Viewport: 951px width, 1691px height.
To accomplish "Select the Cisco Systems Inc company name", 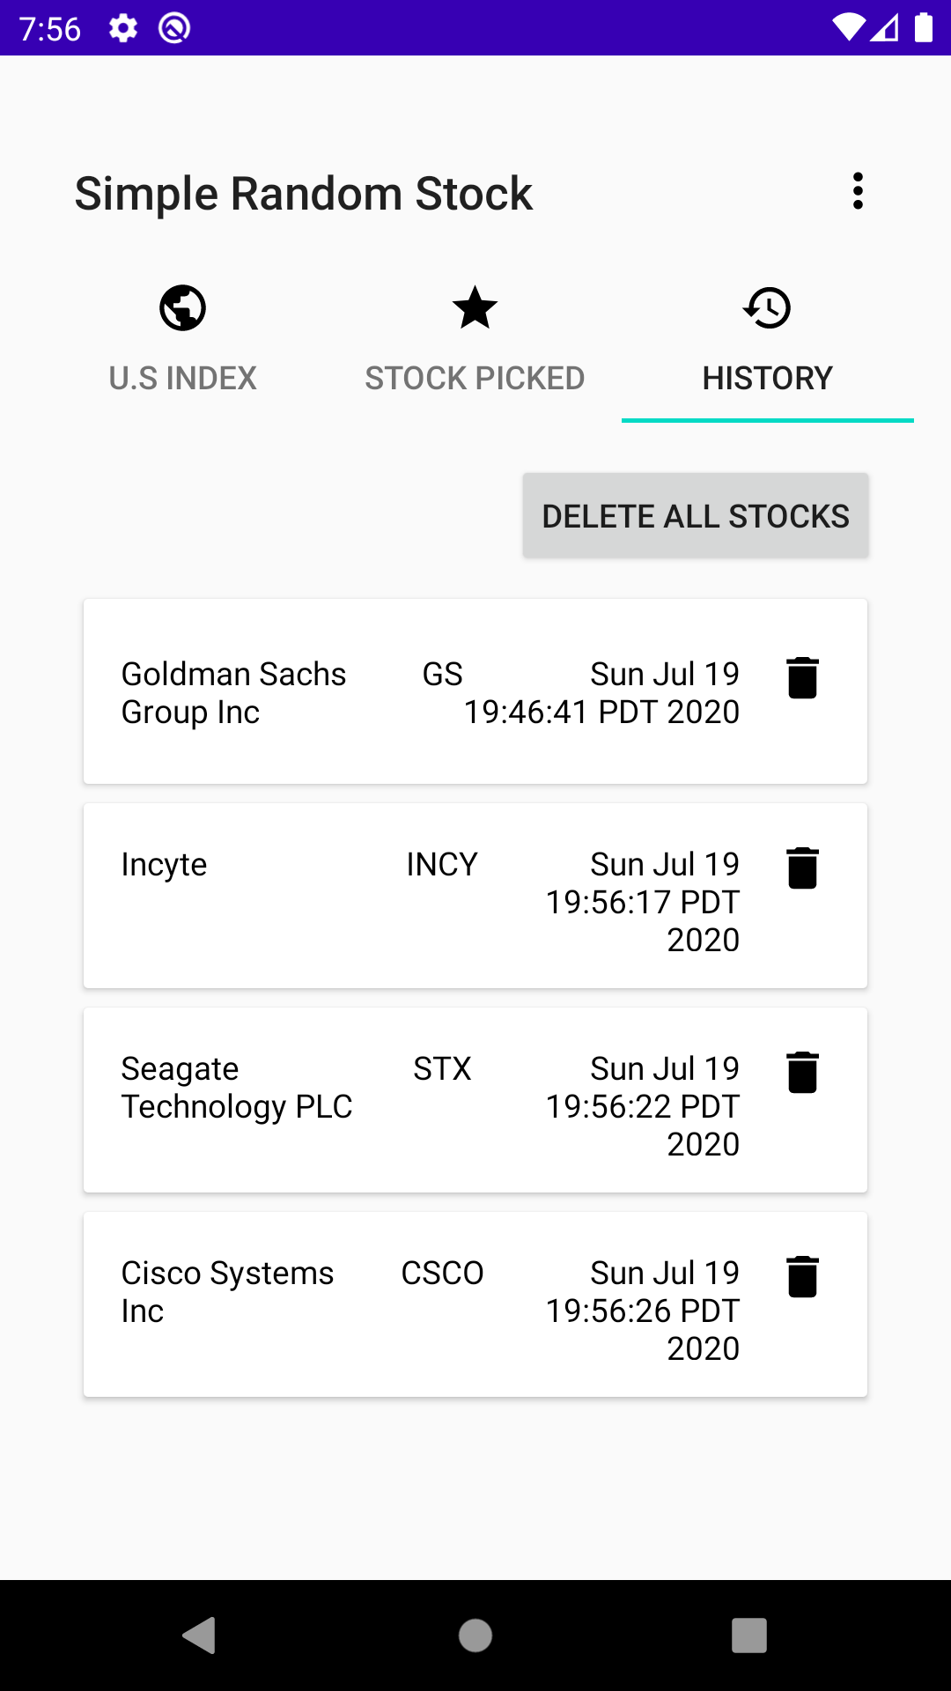I will coord(227,1292).
